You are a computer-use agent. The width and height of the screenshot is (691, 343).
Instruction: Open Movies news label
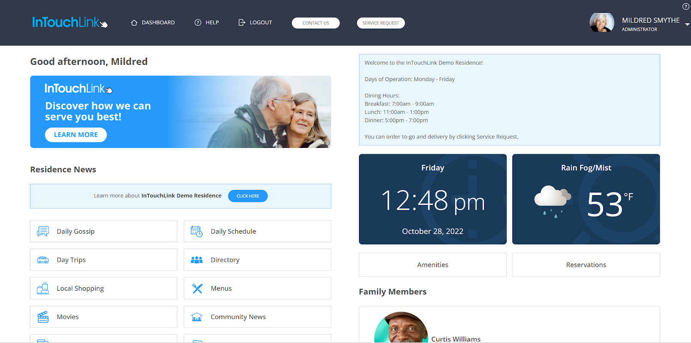click(x=68, y=317)
